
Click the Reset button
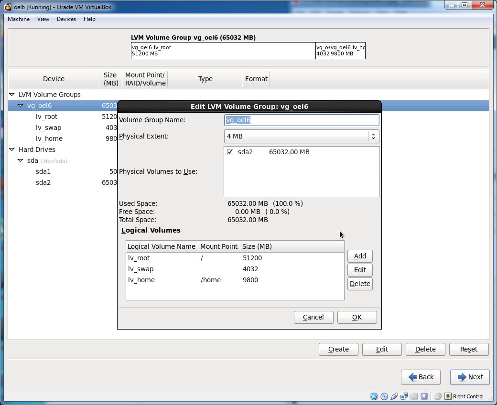coord(469,349)
